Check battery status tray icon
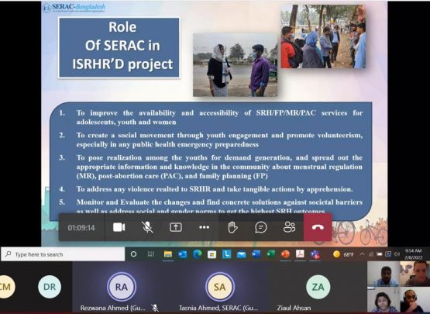This screenshot has width=430, height=314. [380, 254]
